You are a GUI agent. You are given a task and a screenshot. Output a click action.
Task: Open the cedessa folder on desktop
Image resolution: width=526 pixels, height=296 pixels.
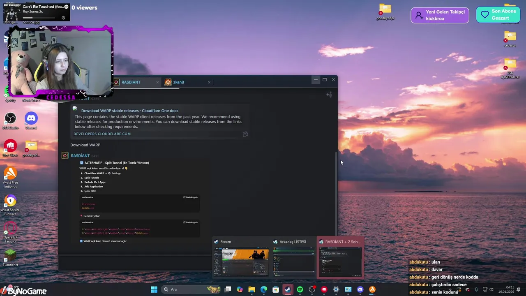pos(510,39)
